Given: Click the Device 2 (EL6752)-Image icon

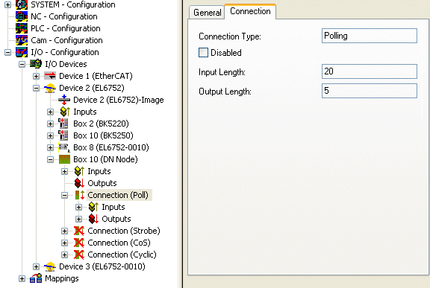Looking at the screenshot, I should pyautogui.click(x=64, y=100).
